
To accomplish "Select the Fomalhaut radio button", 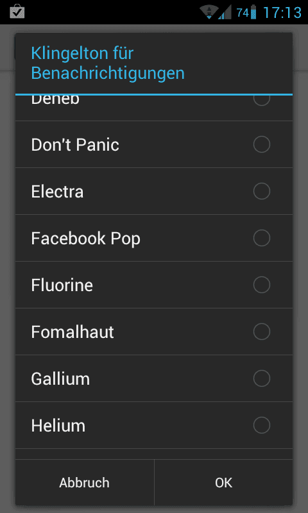I will (262, 332).
